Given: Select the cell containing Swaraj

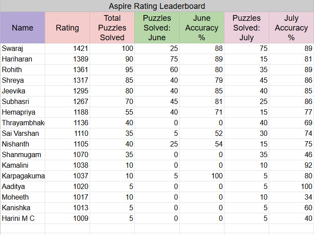Looking at the screenshot, I should pos(23,48).
